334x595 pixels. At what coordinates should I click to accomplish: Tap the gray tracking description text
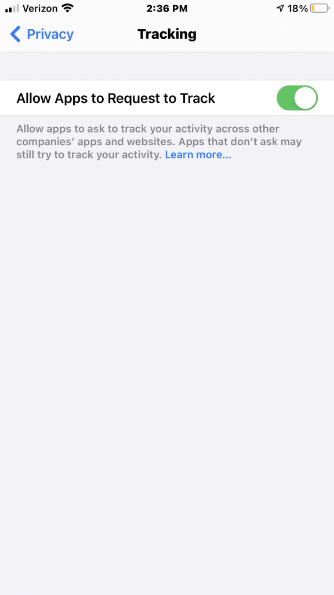pyautogui.click(x=159, y=142)
